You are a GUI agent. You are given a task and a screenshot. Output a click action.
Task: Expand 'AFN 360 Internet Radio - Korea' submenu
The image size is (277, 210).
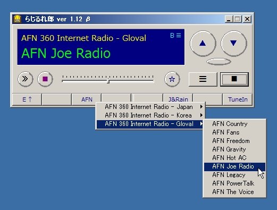tap(150, 115)
